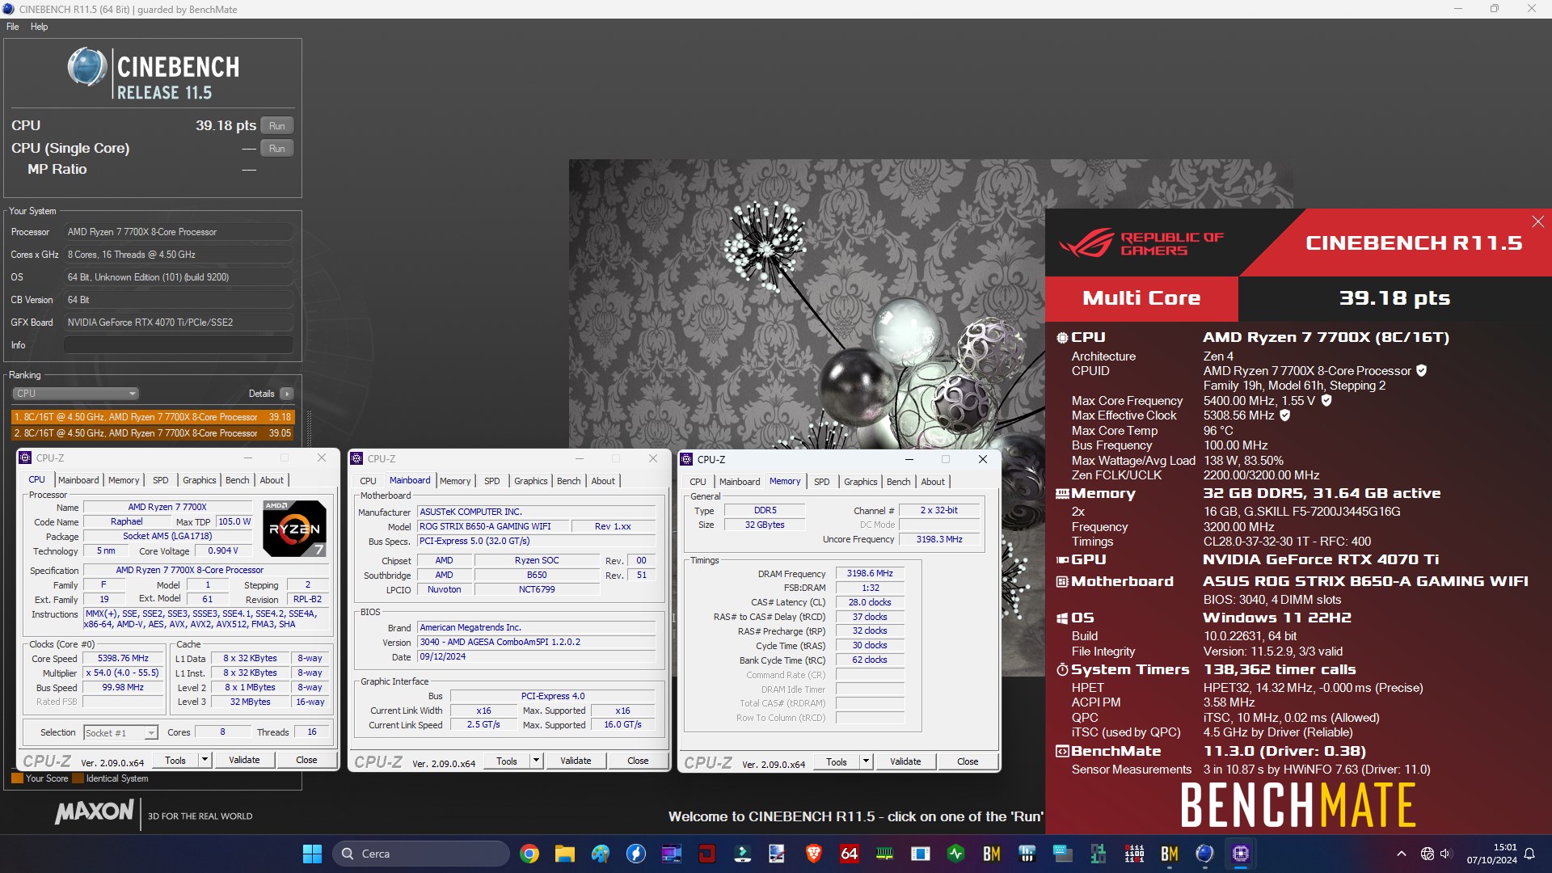Click Validate in the Mainboard CPU-Z window
The width and height of the screenshot is (1552, 873).
tap(576, 761)
